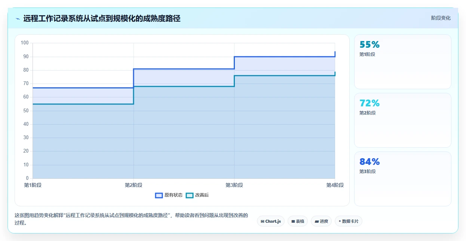Click the teal 改善后 legend color box

[190, 195]
